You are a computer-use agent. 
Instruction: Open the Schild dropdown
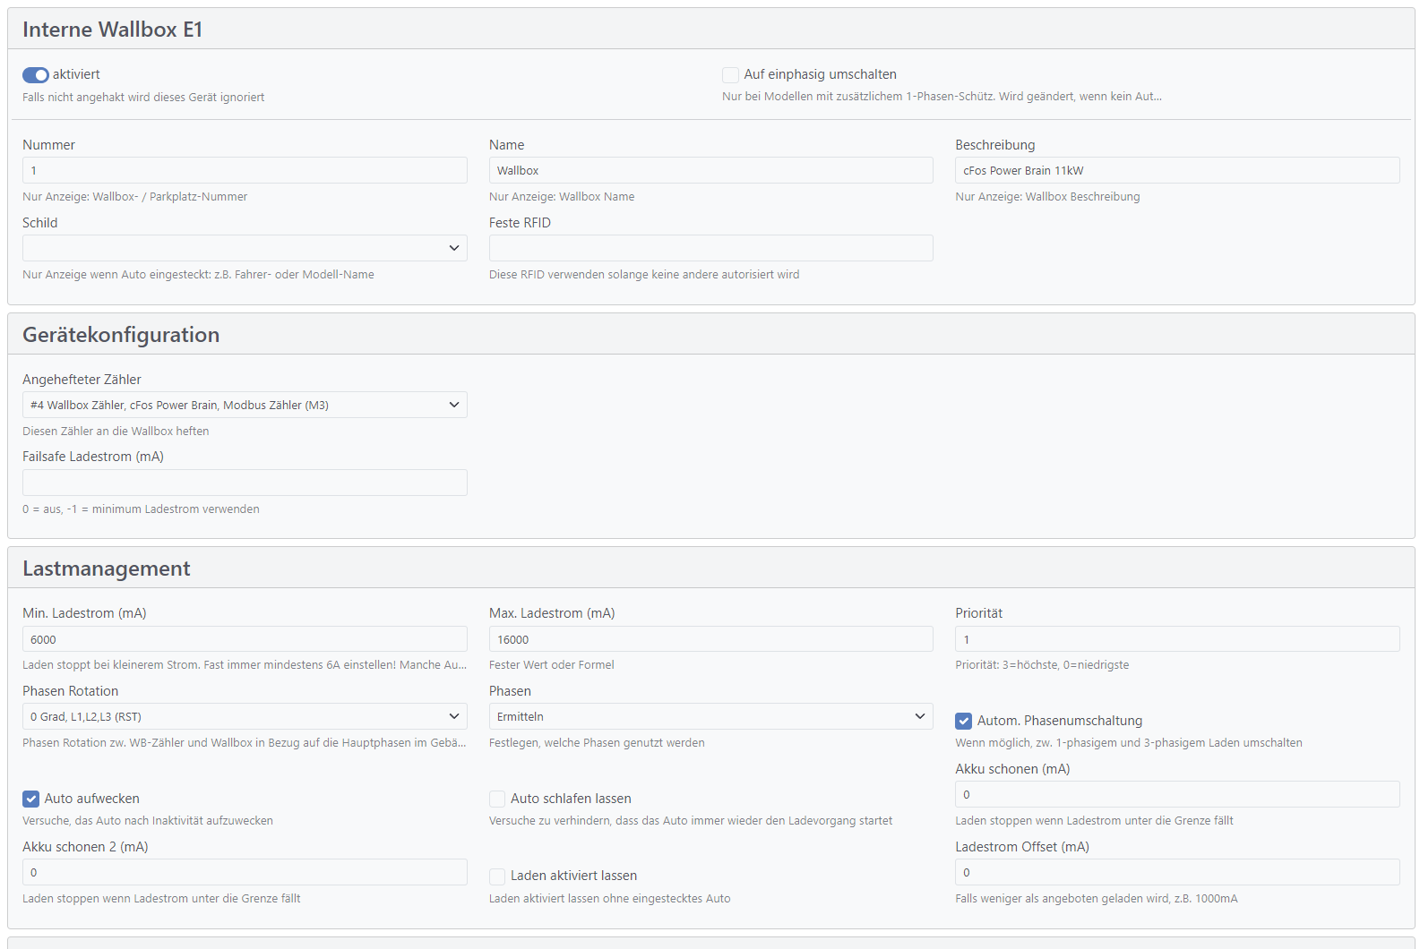point(244,248)
